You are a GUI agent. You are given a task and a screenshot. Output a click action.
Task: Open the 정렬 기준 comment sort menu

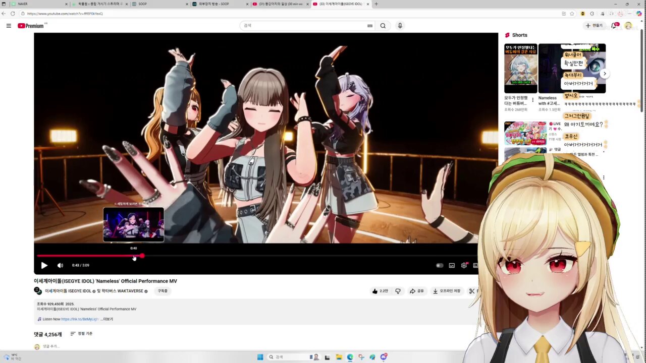[81, 334]
